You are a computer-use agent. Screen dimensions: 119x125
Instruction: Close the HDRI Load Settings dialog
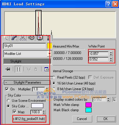115,4
